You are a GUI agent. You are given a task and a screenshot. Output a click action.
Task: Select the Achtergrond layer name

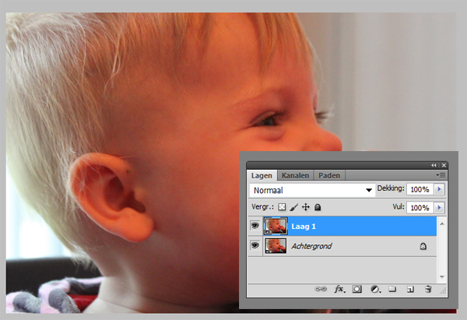coord(311,246)
